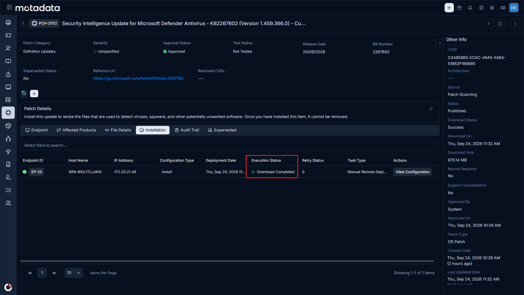This screenshot has height=295, width=524.
Task: Click the tag icon
Action: [x=24, y=93]
